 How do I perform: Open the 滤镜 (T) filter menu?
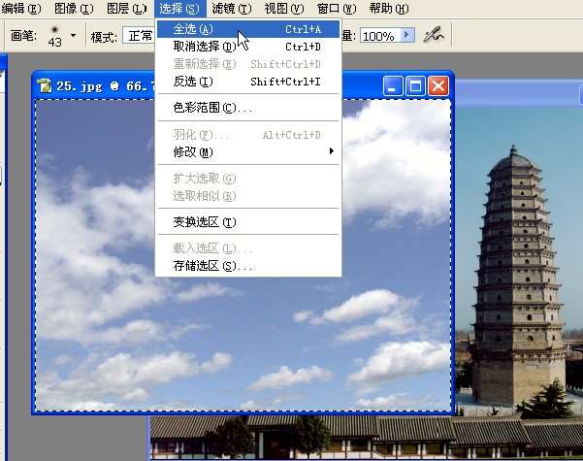231,9
